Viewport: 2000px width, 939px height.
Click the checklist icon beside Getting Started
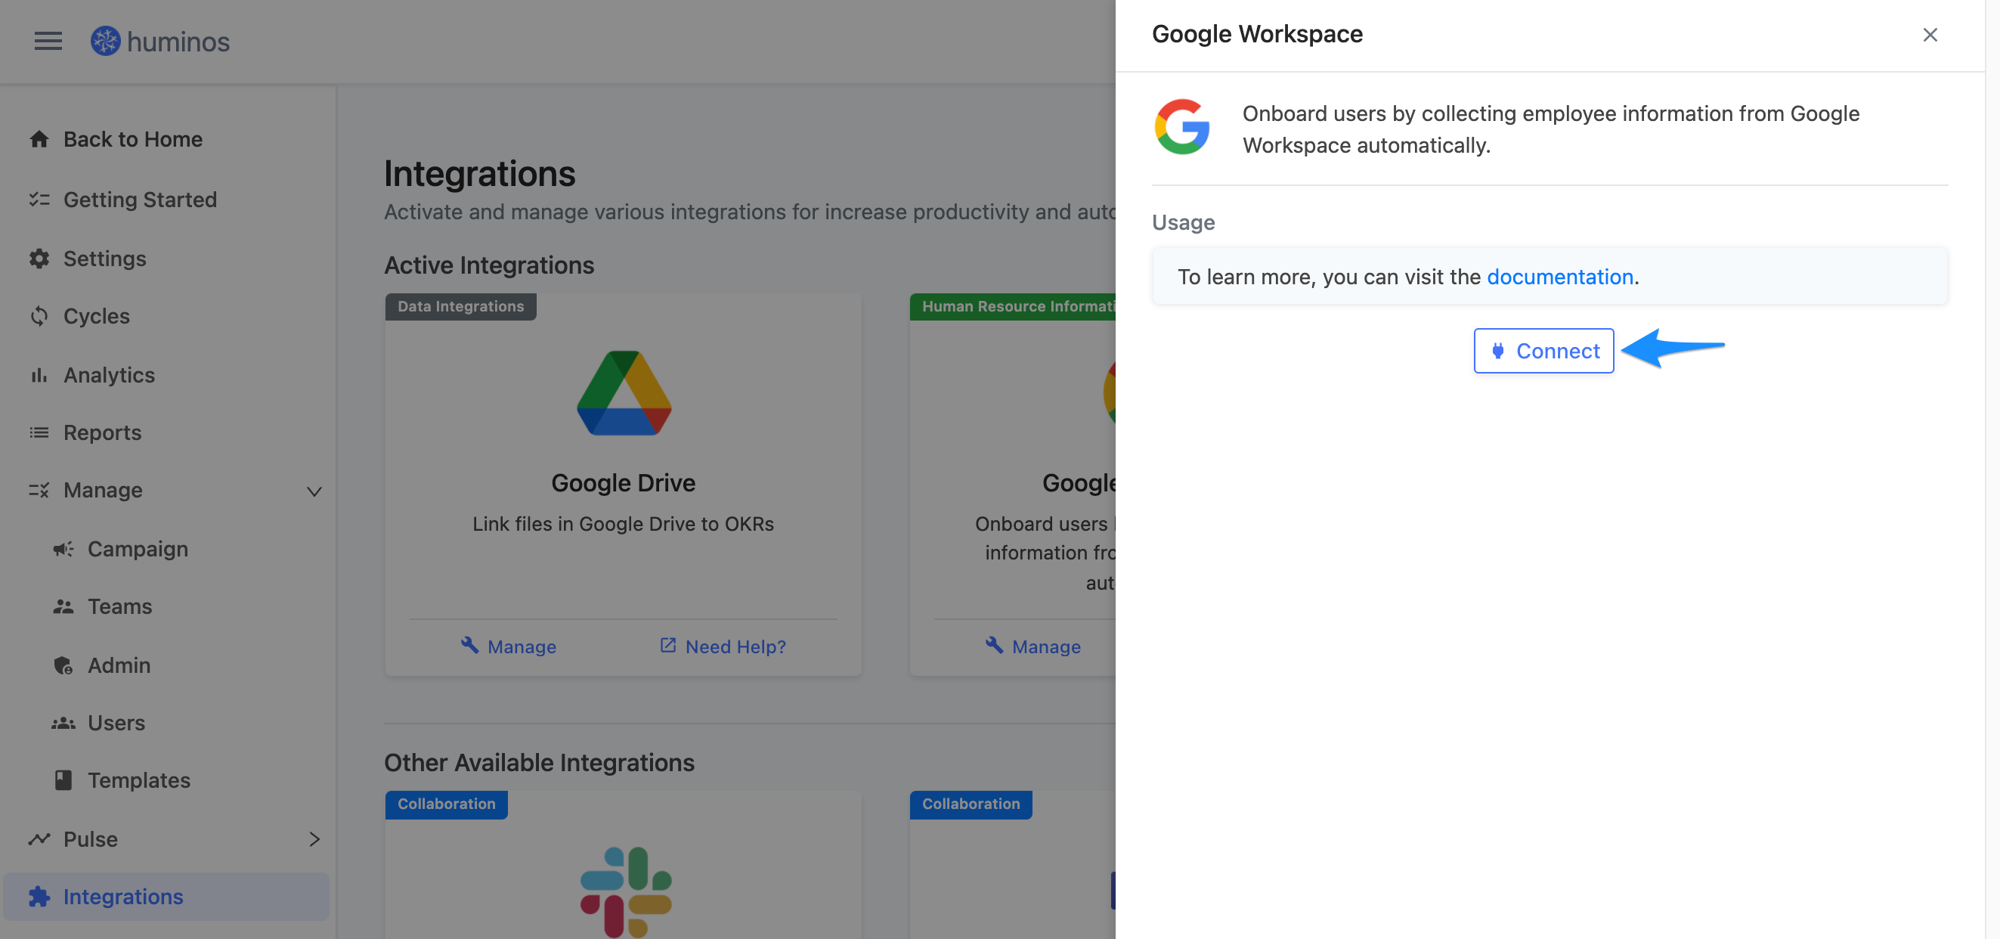39,200
